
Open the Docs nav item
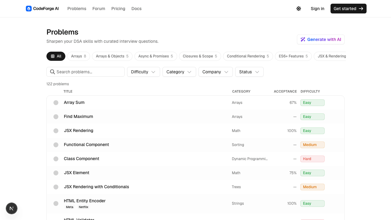(136, 9)
